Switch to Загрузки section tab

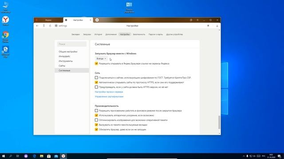87,34
